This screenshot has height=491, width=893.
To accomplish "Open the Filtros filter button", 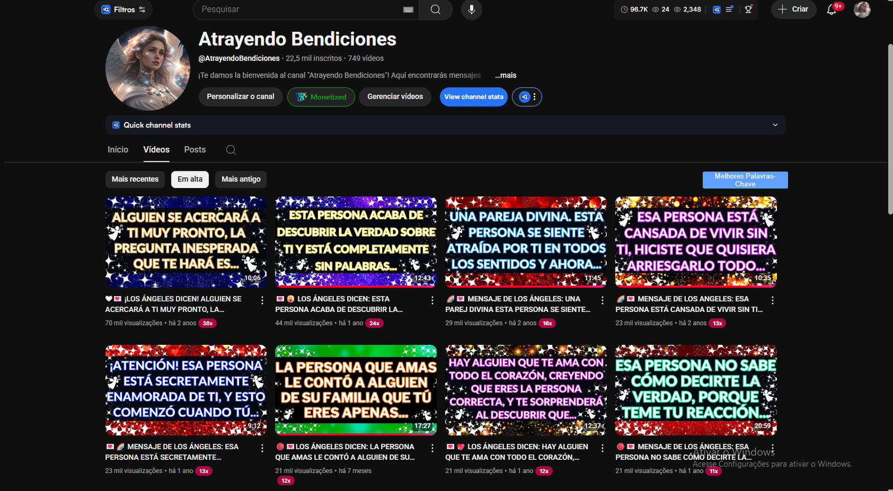I will [123, 9].
